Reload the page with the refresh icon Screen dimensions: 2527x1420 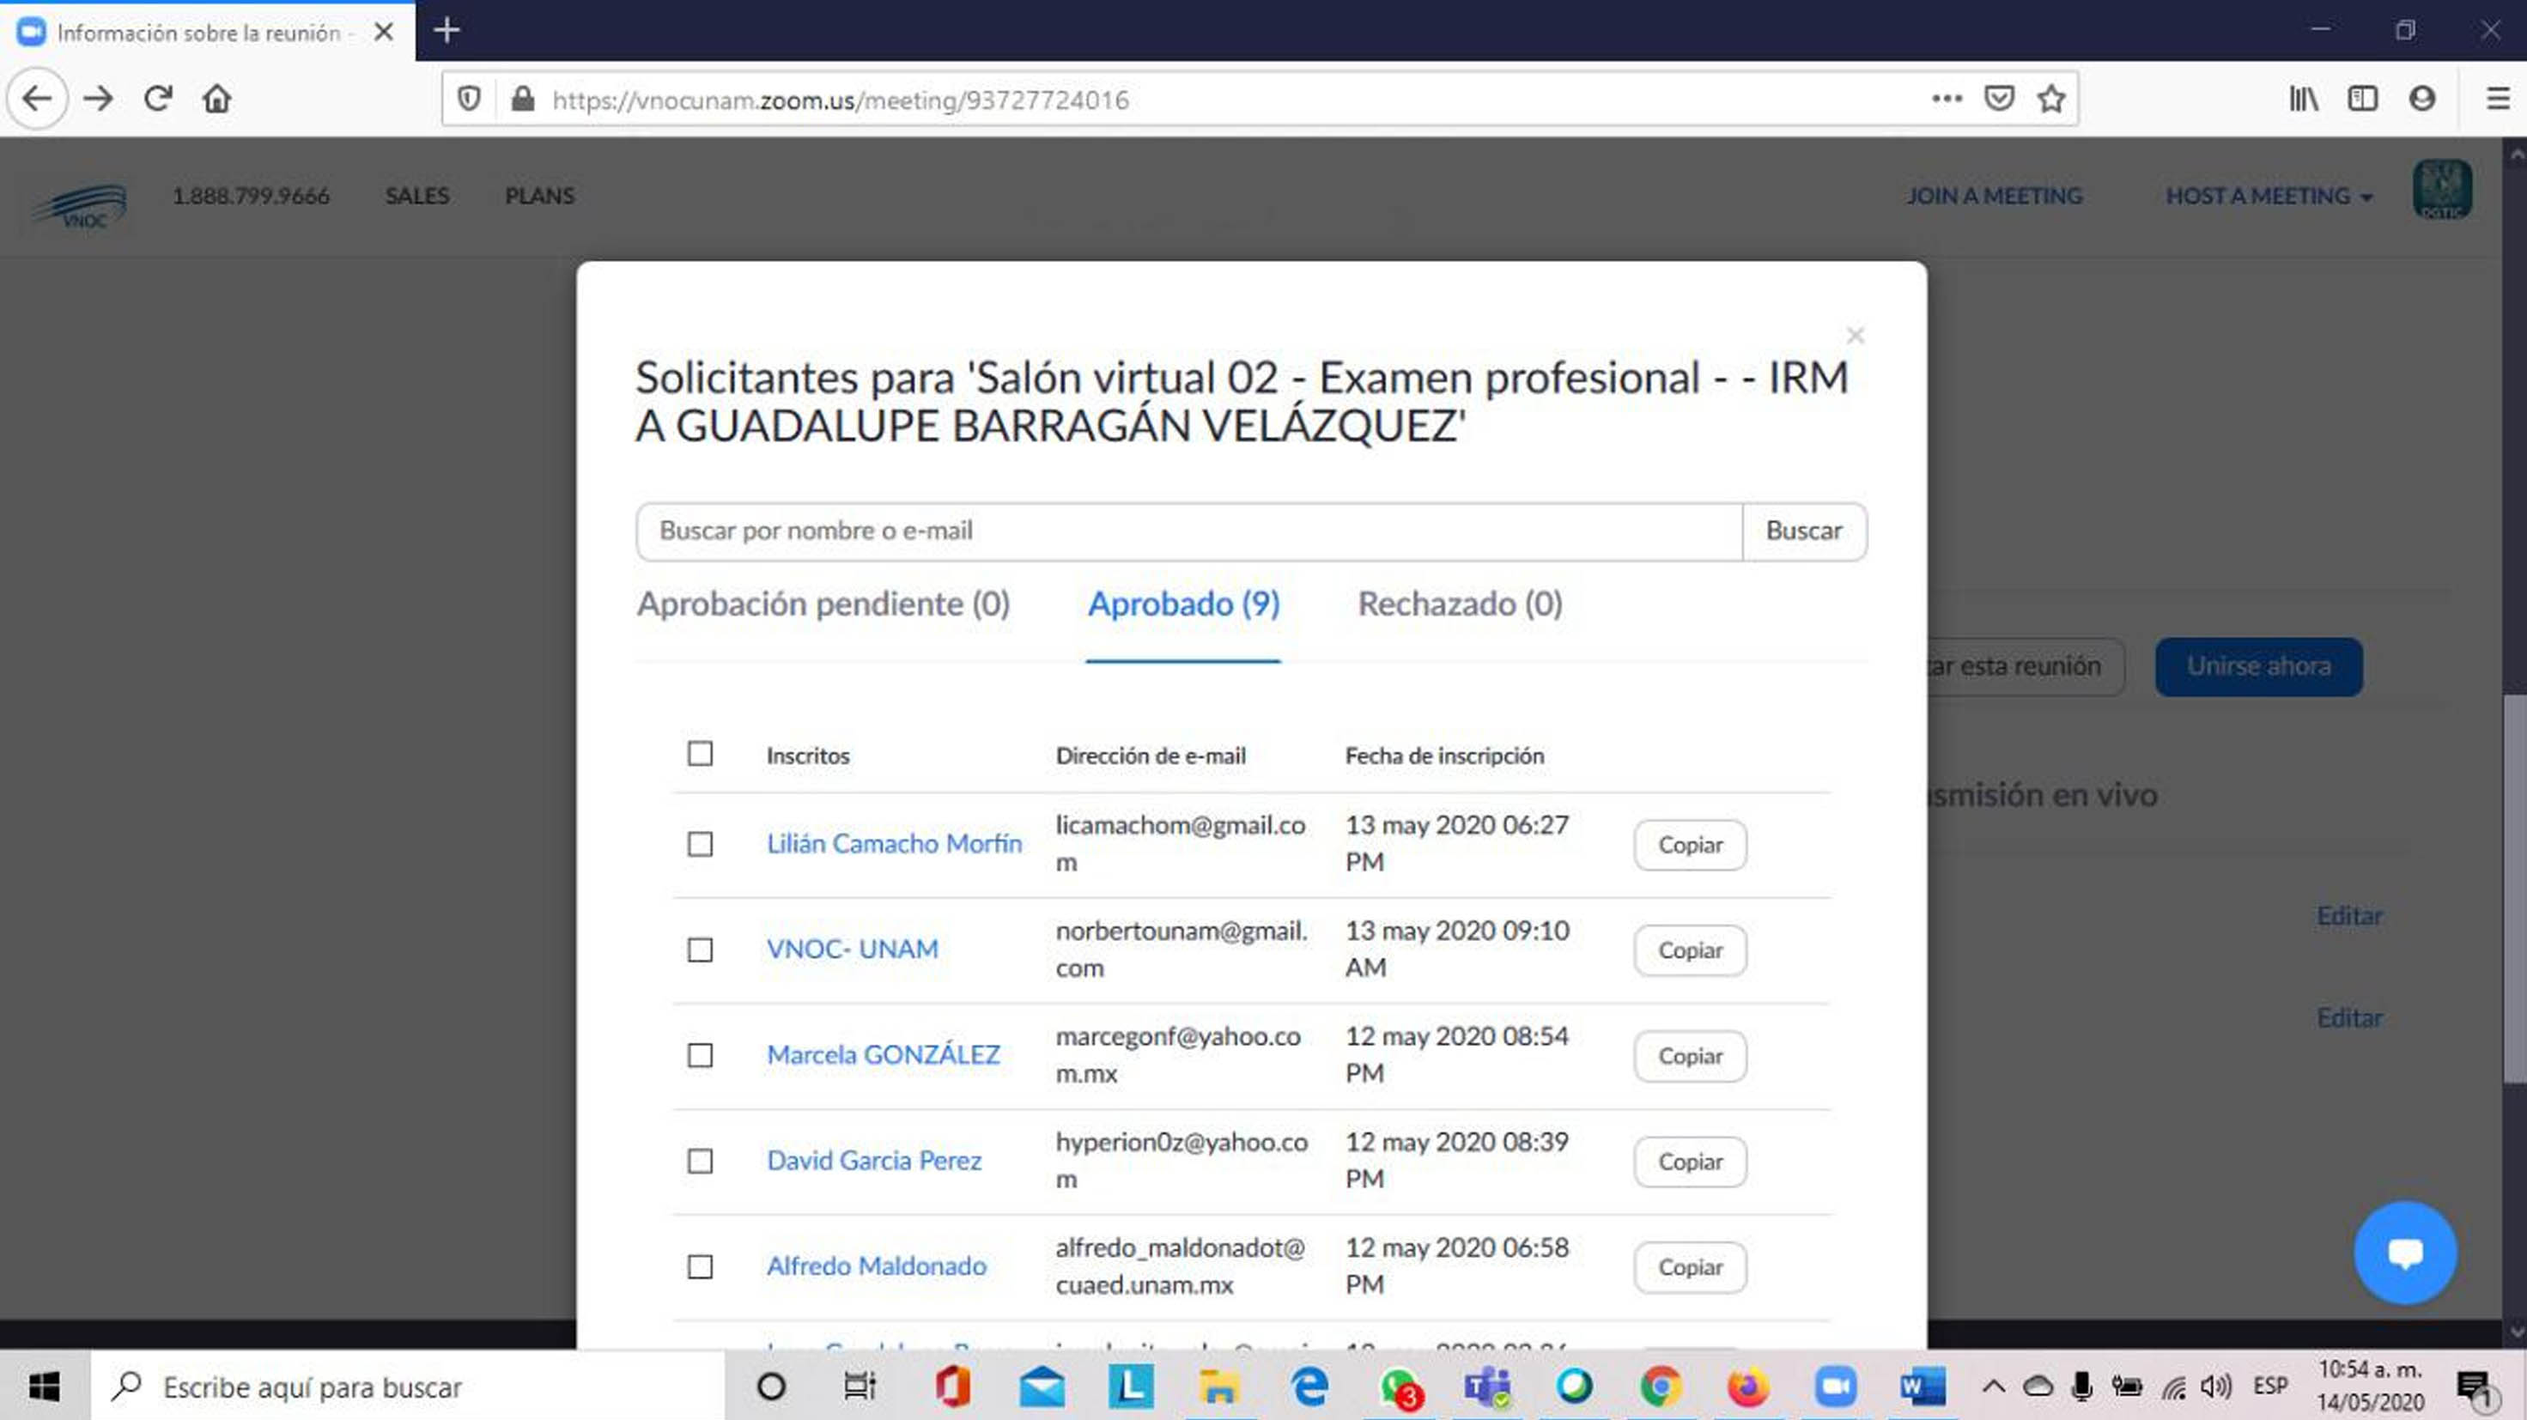click(x=158, y=99)
